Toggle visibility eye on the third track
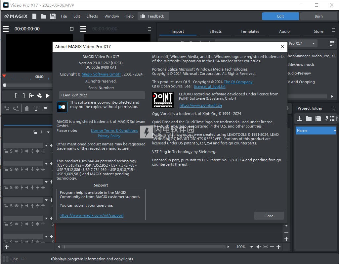 click(x=17, y=187)
